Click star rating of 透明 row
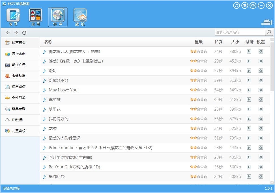275x193 pixels. click(199, 70)
